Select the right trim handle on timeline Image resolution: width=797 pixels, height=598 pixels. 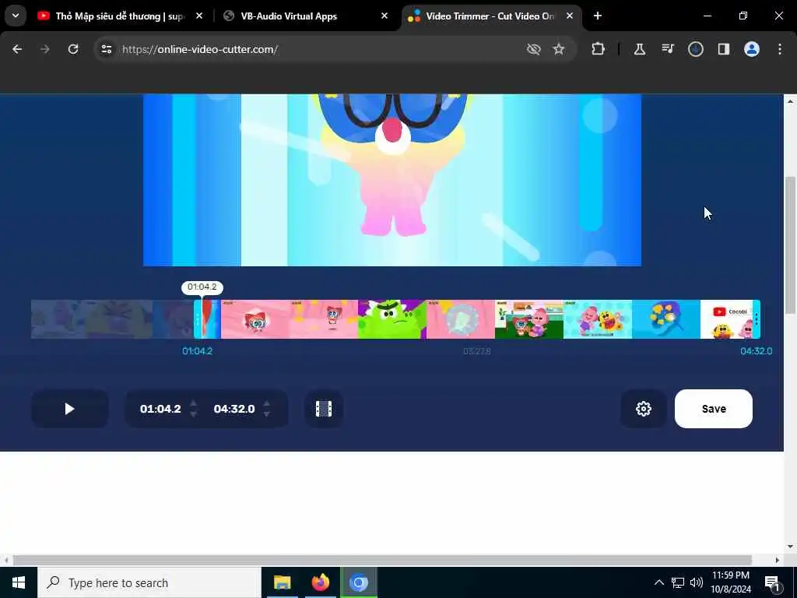click(757, 319)
